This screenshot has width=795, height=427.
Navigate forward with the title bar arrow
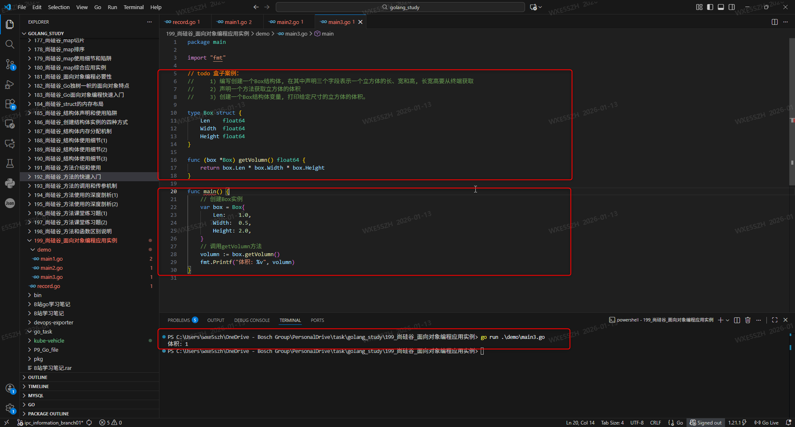tap(267, 7)
